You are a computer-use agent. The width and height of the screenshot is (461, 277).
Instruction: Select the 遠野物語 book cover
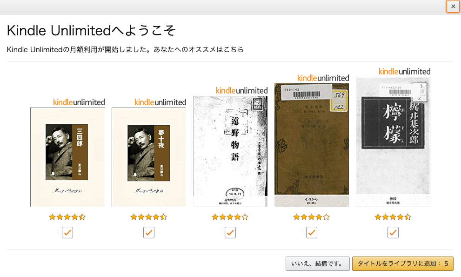point(230,151)
